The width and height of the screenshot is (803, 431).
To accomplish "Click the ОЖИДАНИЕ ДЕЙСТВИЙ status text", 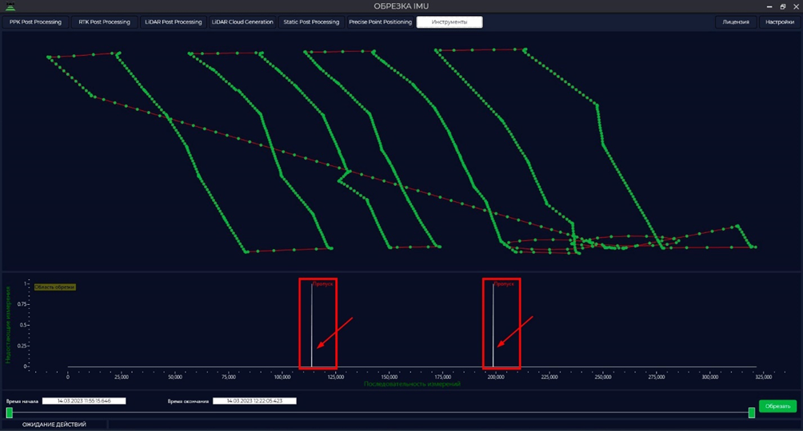I will coord(54,425).
